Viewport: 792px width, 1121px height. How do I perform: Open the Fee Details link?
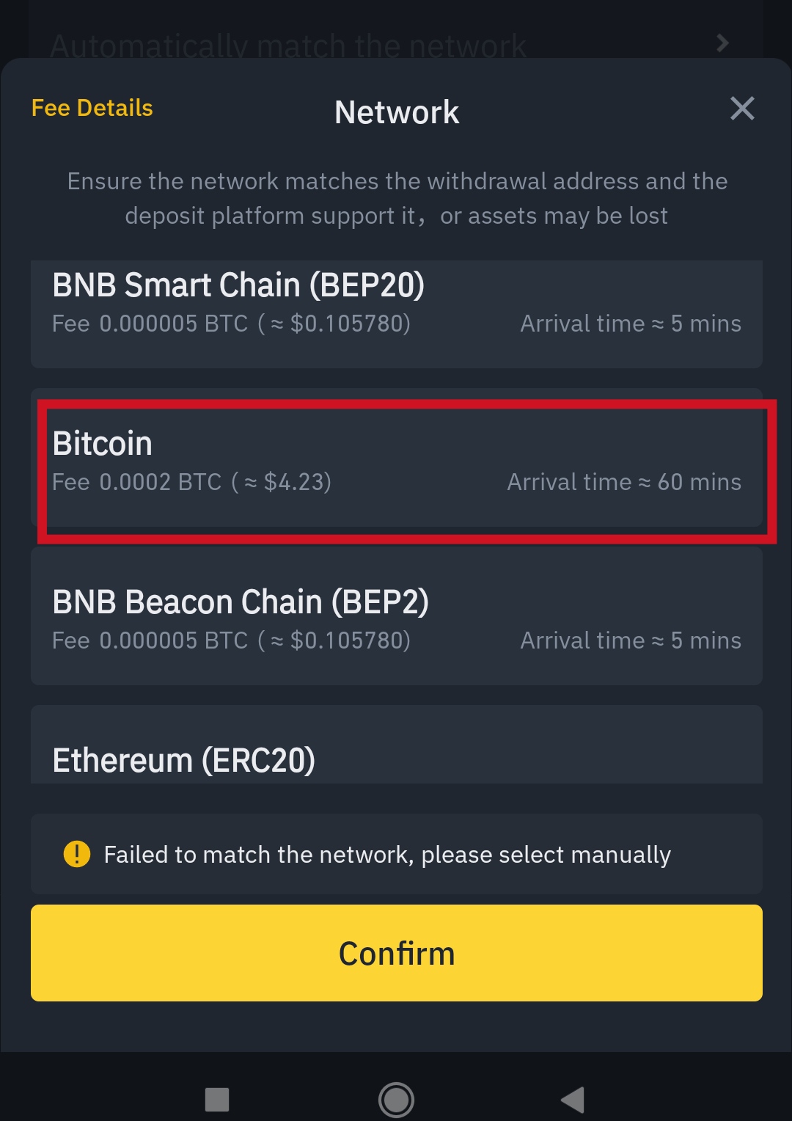coord(92,108)
